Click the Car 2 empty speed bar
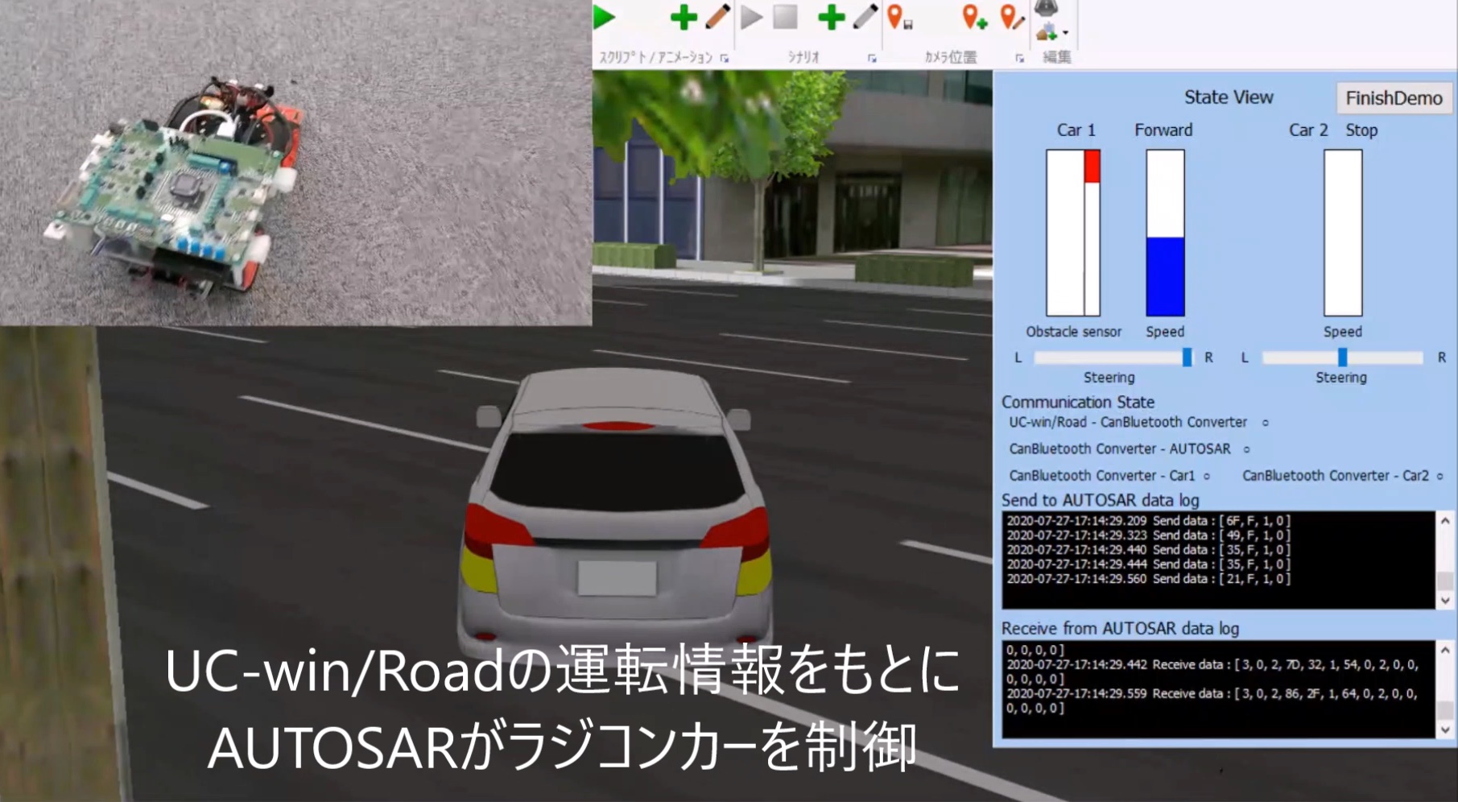The height and width of the screenshot is (802, 1458). (1343, 233)
